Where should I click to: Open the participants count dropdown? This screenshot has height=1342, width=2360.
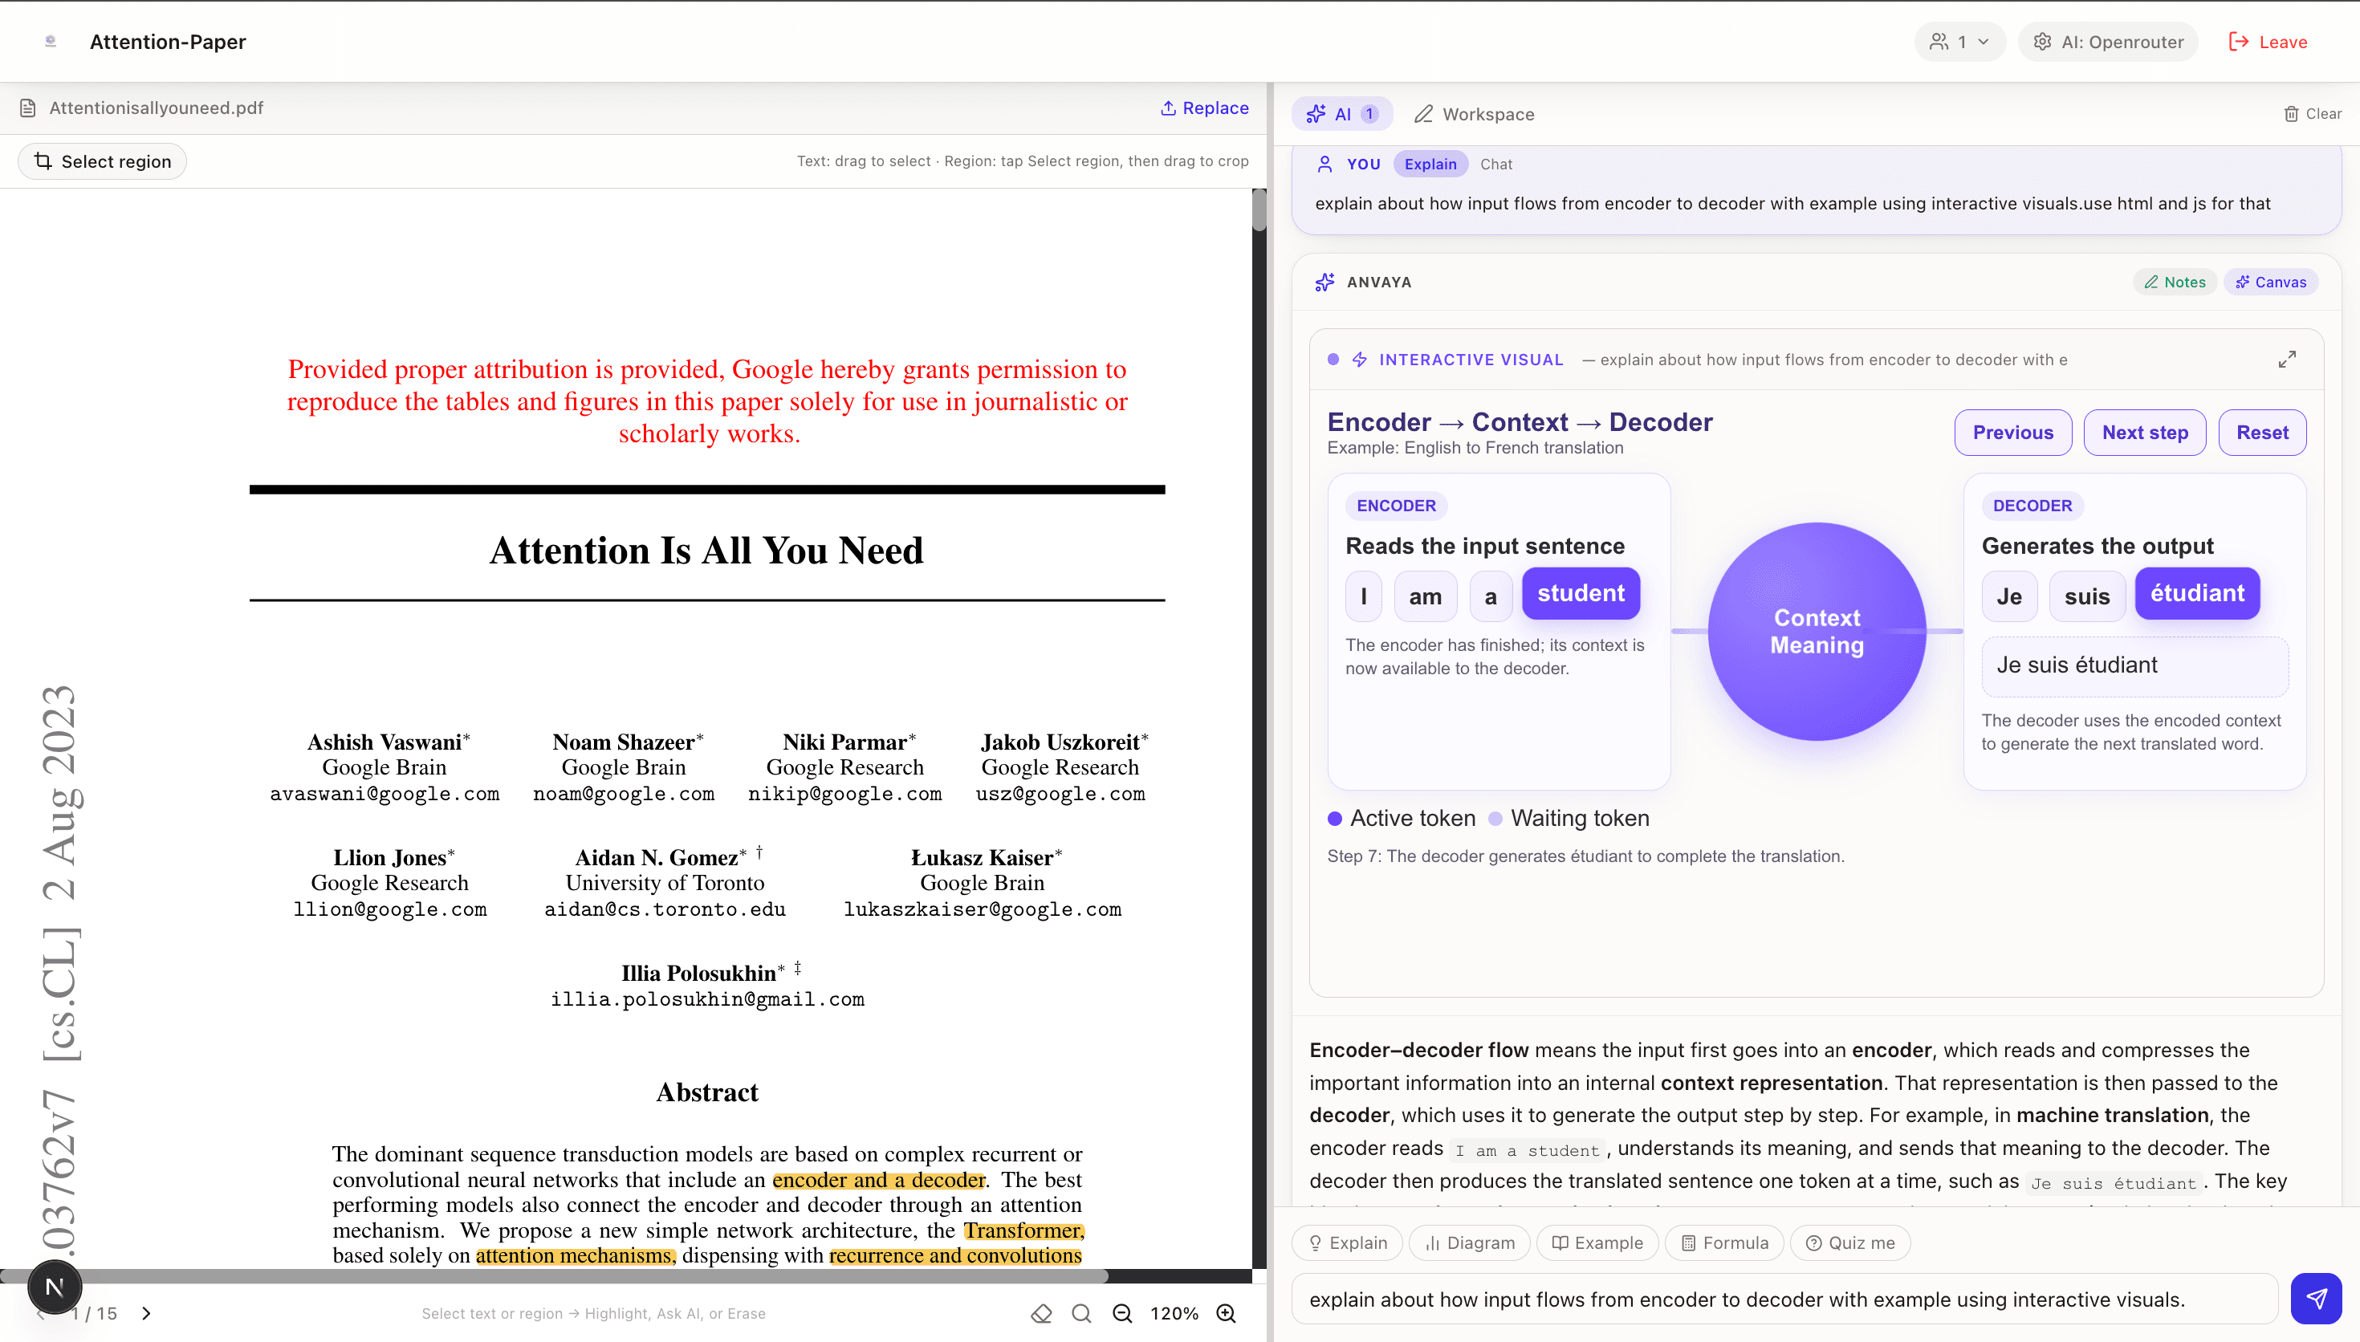[1960, 42]
